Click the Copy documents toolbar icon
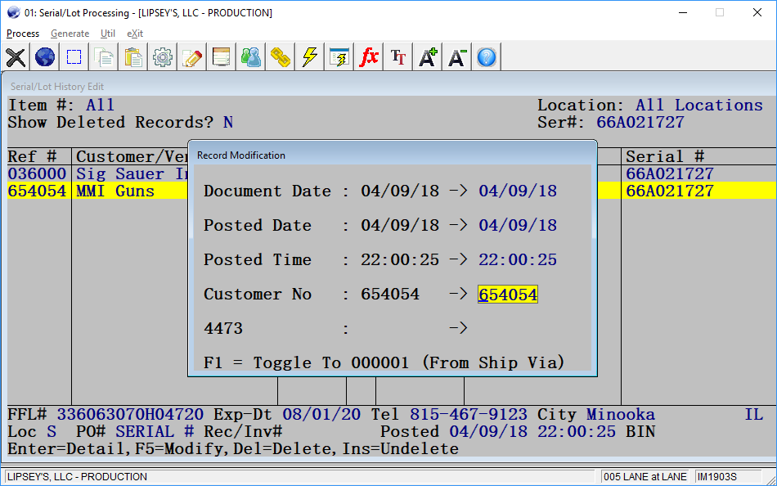Image resolution: width=777 pixels, height=486 pixels. 104,57
